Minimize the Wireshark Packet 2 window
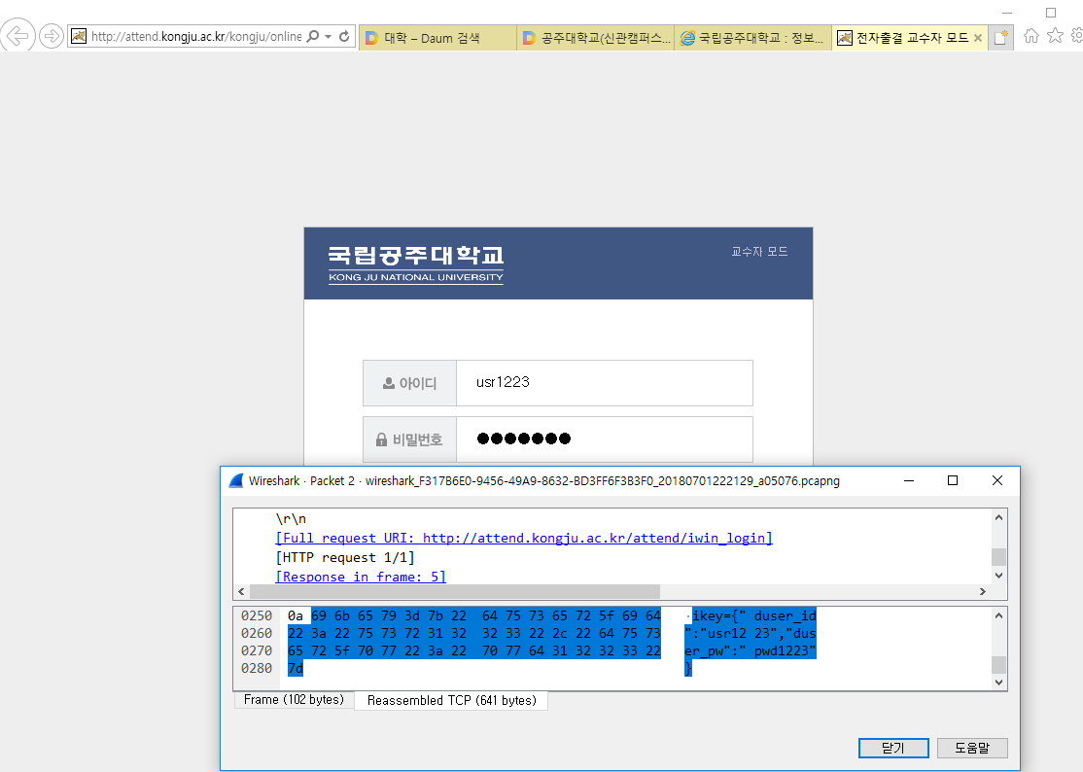Viewport: 1083px width, 772px height. pyautogui.click(x=909, y=480)
